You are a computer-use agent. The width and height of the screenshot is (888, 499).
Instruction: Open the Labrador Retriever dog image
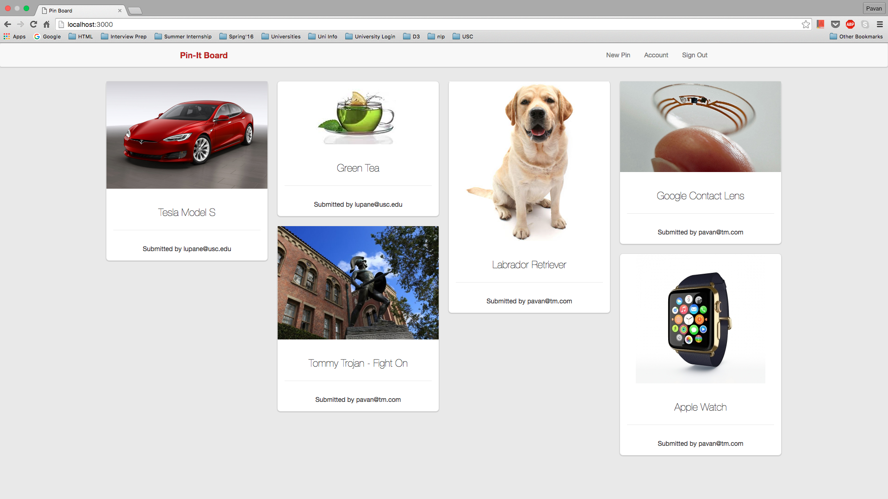[x=529, y=161]
